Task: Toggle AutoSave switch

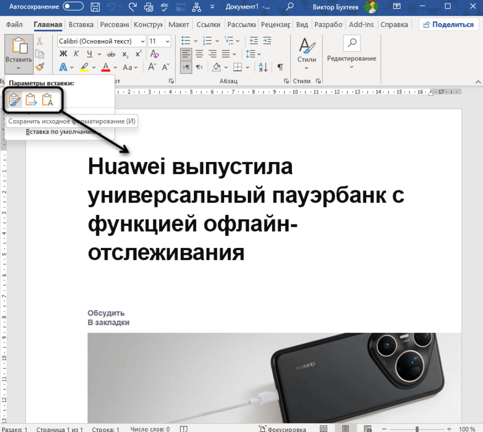Action: click(73, 6)
